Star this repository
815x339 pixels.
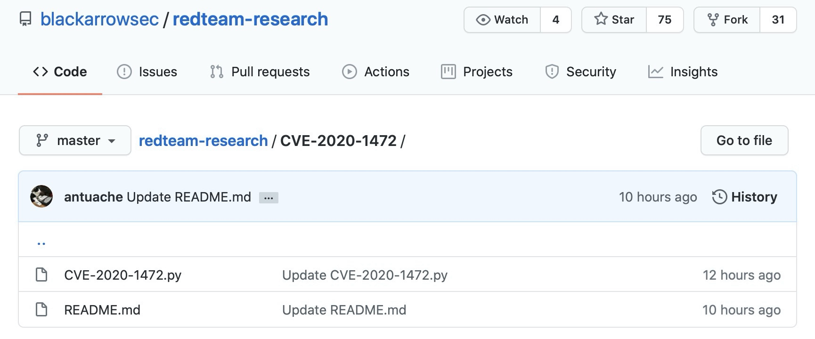614,20
